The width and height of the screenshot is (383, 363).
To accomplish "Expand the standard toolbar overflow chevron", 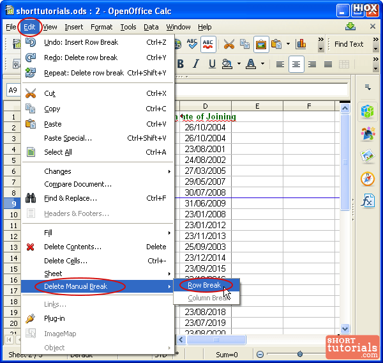I will tap(320, 39).
